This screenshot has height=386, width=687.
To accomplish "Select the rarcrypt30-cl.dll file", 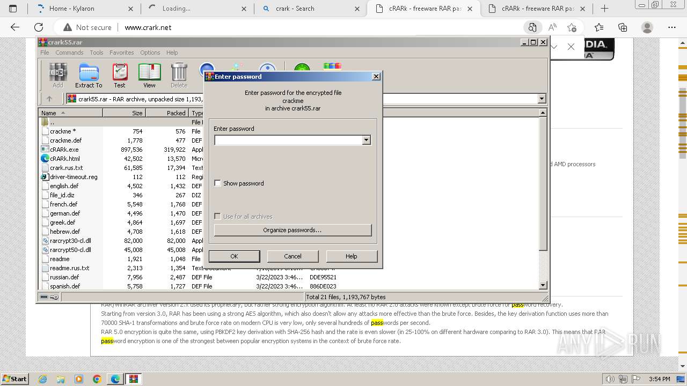I will click(x=70, y=241).
